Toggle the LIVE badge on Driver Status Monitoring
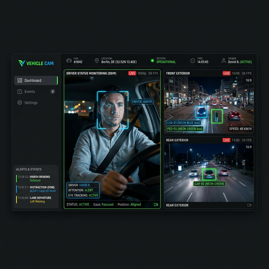 132,73
